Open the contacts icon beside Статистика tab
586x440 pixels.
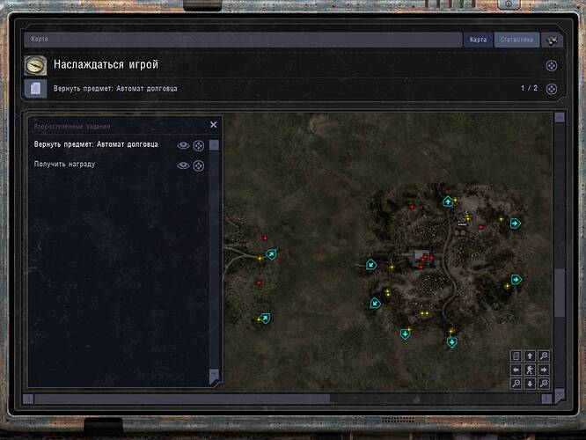tap(552, 40)
